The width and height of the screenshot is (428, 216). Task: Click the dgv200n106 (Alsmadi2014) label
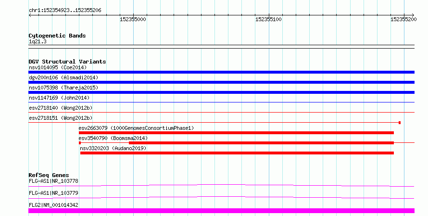[x=63, y=77]
